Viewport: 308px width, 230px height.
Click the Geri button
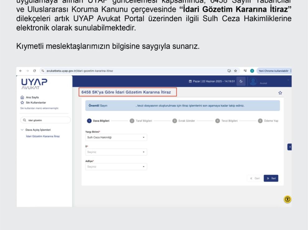click(x=255, y=178)
